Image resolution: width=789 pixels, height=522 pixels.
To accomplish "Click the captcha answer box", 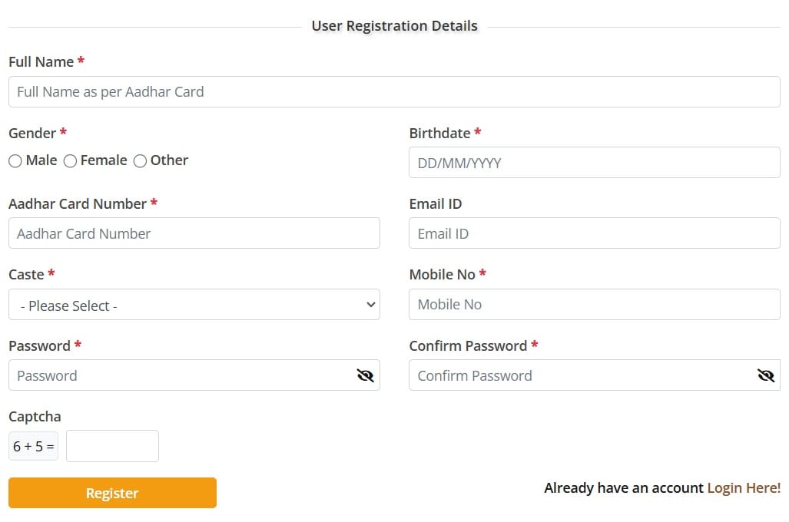I will click(112, 446).
